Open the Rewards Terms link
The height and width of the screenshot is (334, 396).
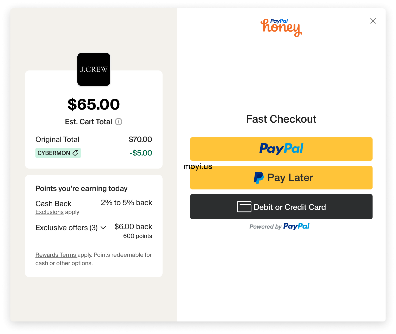pos(56,255)
